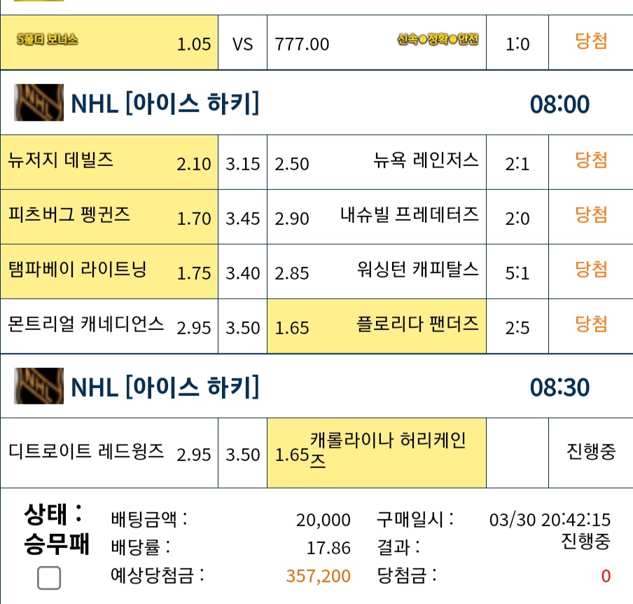The width and height of the screenshot is (633, 604).
Task: Click the NHL logo beside 08:00 header
Action: coord(39,102)
